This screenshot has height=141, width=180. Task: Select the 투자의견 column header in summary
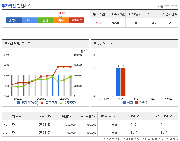click(x=99, y=14)
